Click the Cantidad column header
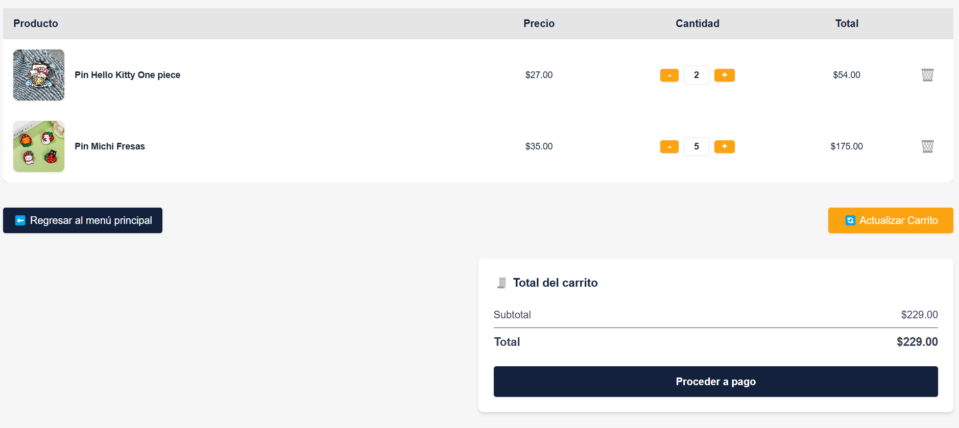The image size is (959, 428). click(x=697, y=23)
